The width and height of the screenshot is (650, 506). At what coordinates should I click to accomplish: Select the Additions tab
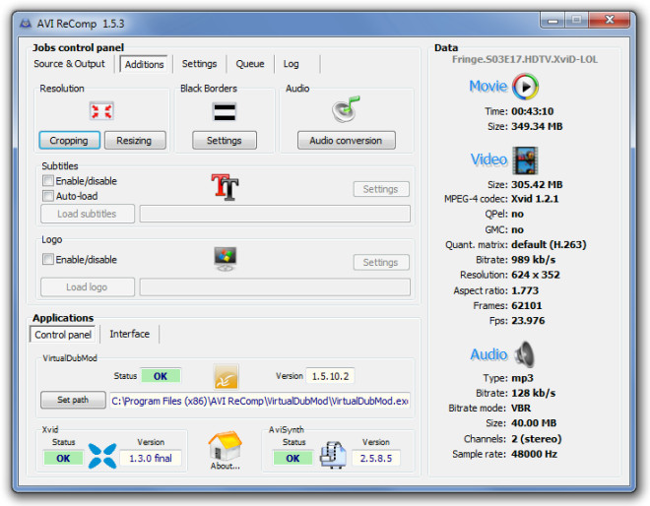(144, 64)
